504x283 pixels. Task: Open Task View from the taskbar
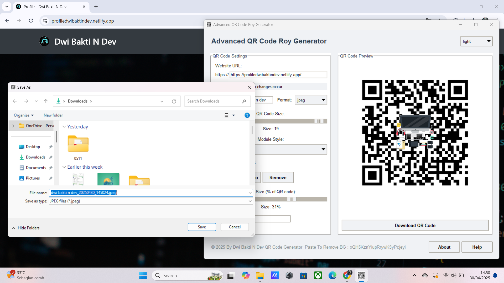[231, 276]
